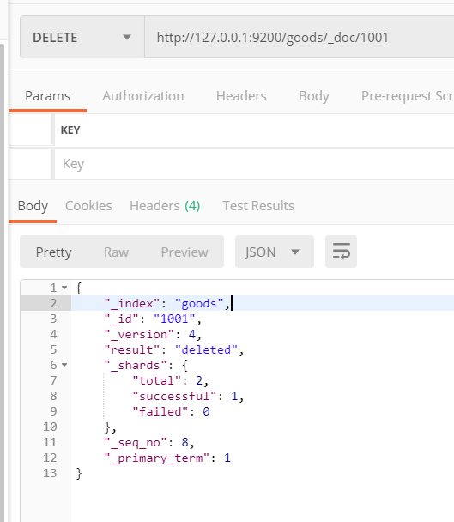Toggle word wrap icon in response toolbar
454x522 pixels.
click(x=341, y=252)
